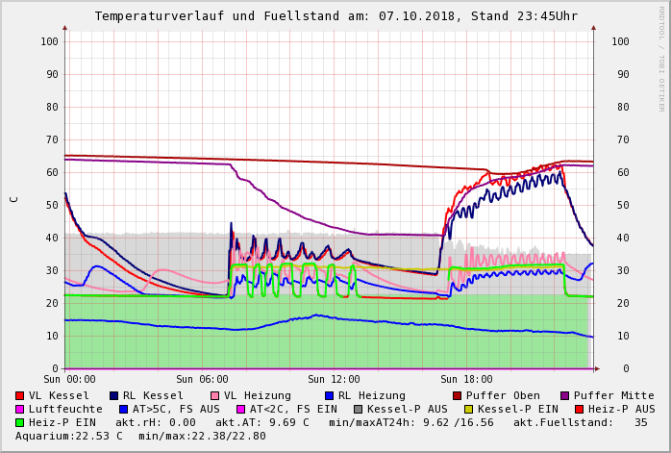Viewport: 671px width, 453px height.
Task: Click the Sun 06:00 time axis label
Action: 202,380
